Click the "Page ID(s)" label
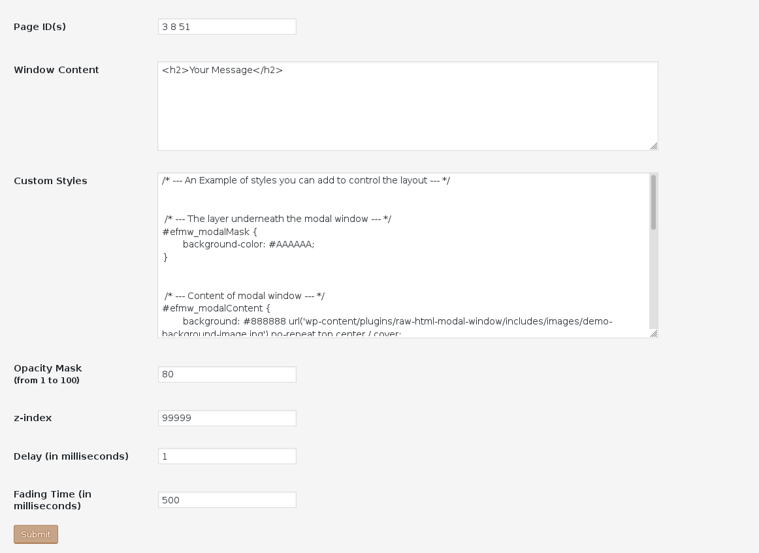 coord(40,27)
